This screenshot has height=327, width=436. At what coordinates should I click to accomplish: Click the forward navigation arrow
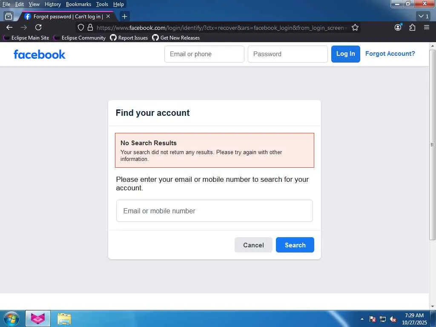click(24, 28)
